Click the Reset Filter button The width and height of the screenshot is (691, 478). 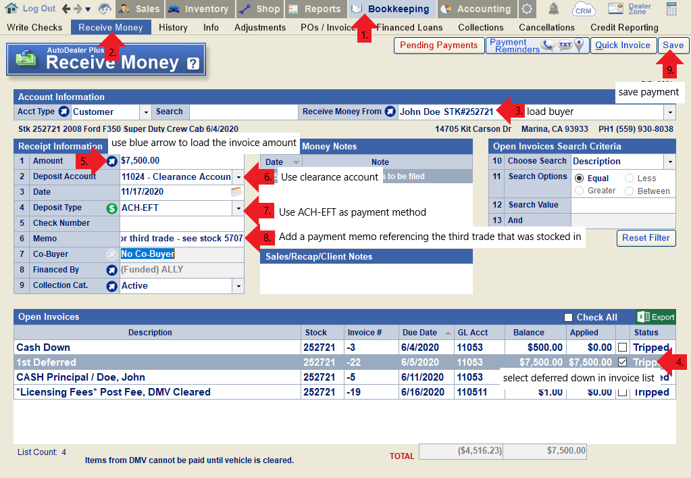(x=646, y=238)
